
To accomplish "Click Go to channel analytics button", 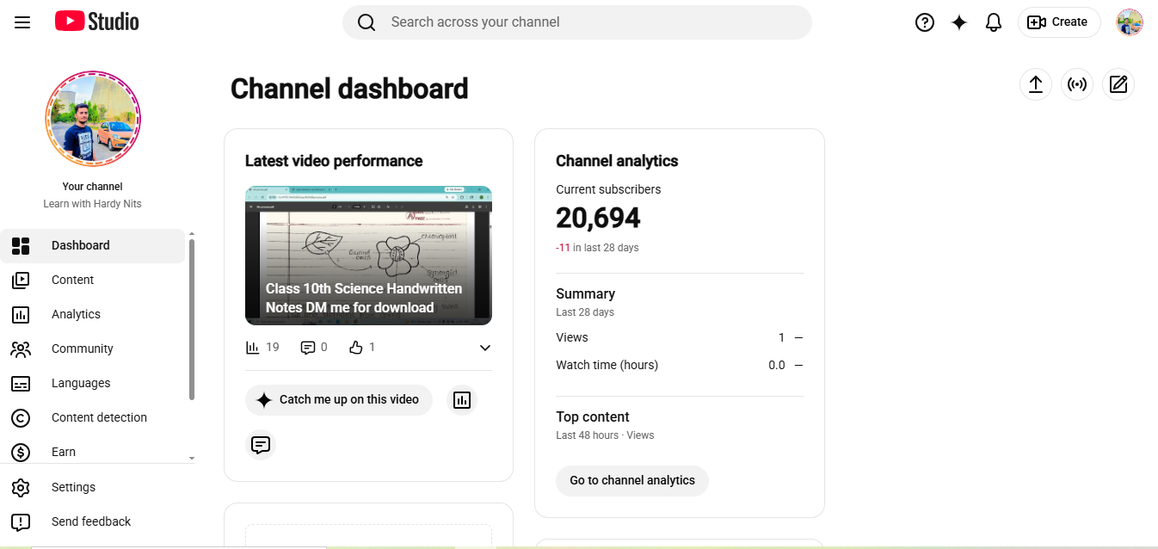I will (632, 480).
